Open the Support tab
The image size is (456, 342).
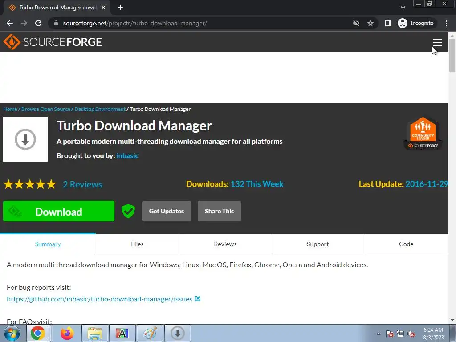point(318,244)
